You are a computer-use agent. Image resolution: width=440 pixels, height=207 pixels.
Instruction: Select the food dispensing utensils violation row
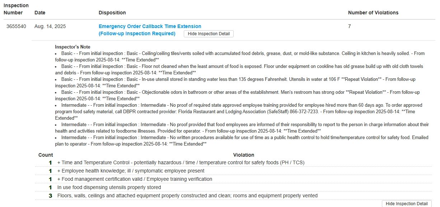tap(109, 187)
